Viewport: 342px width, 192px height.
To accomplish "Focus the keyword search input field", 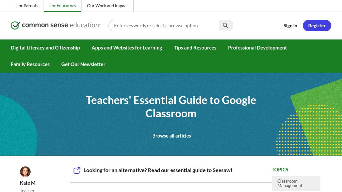I will point(164,26).
